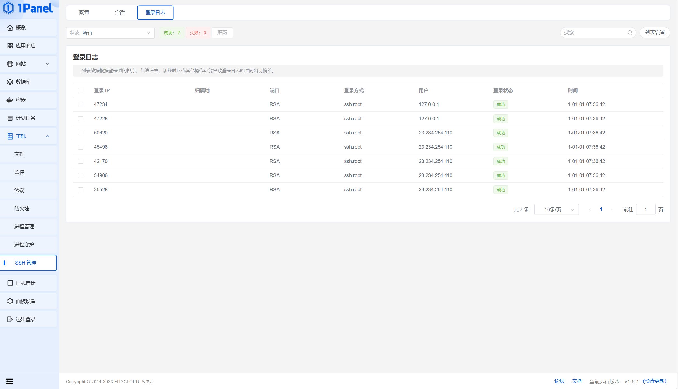
Task: Open the 应用商店 app store
Action: 25,46
